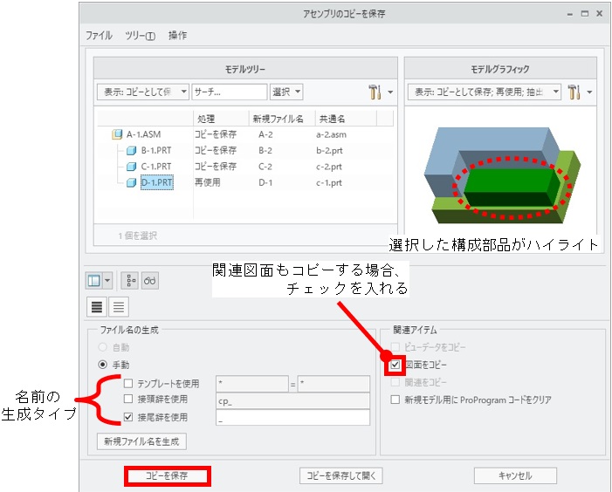
Task: Expand the panel layout dropdown arrow
Action: [x=107, y=280]
